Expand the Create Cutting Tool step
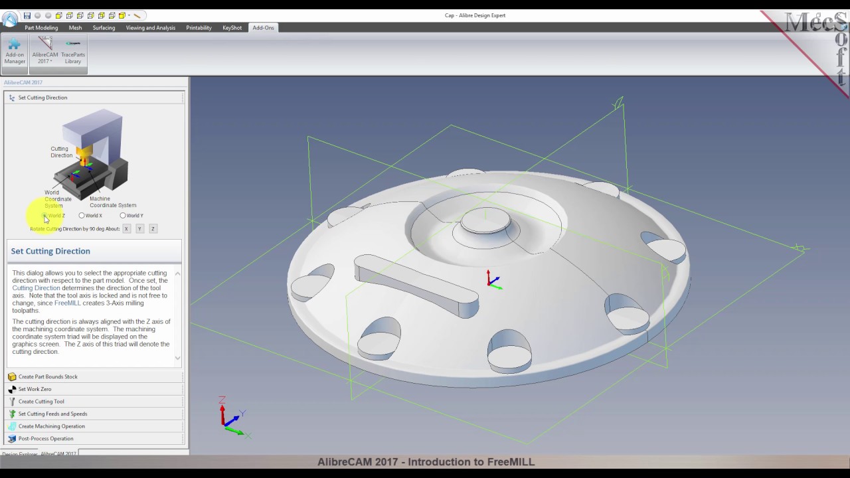 94,402
